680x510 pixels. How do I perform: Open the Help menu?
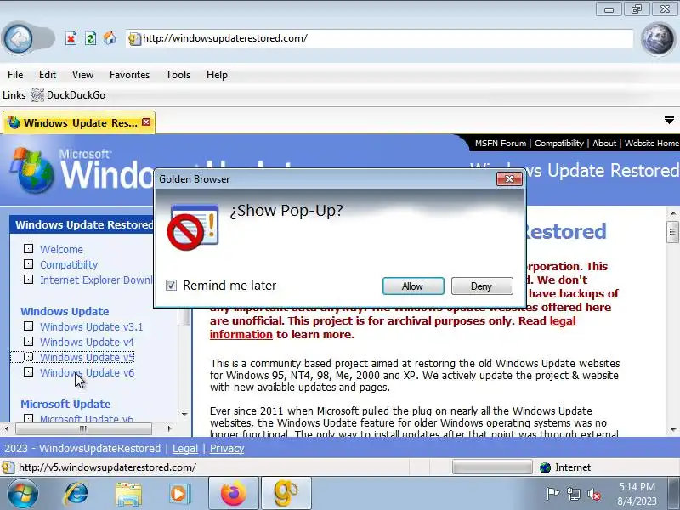pyautogui.click(x=217, y=75)
